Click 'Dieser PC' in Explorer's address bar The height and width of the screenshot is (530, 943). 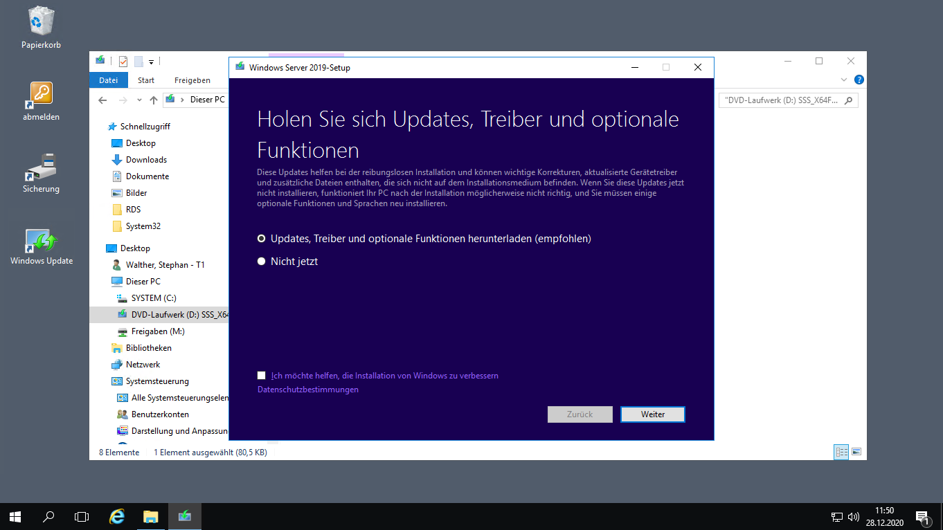208,100
